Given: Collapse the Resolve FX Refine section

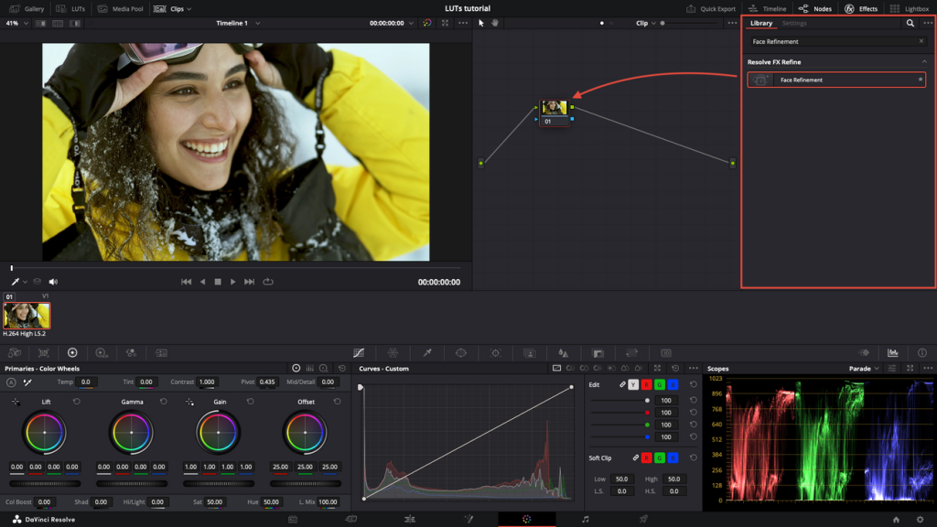Looking at the screenshot, I should 923,61.
